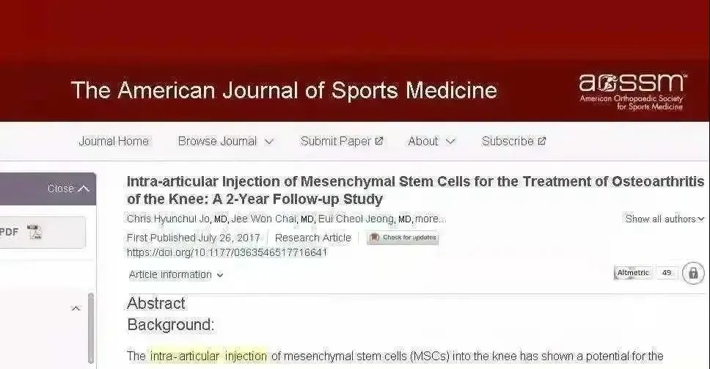Click the sidebar vertical scrollbar
710x369 pixels.
coord(91,328)
